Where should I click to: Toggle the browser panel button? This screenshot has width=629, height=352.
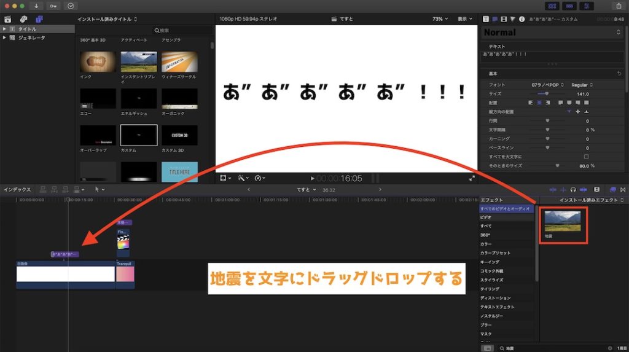552,6
